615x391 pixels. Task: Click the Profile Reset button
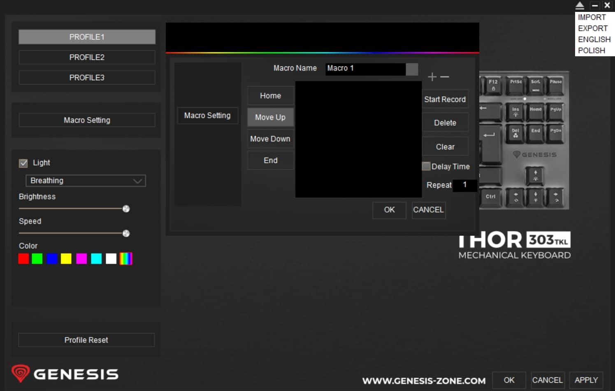86,340
